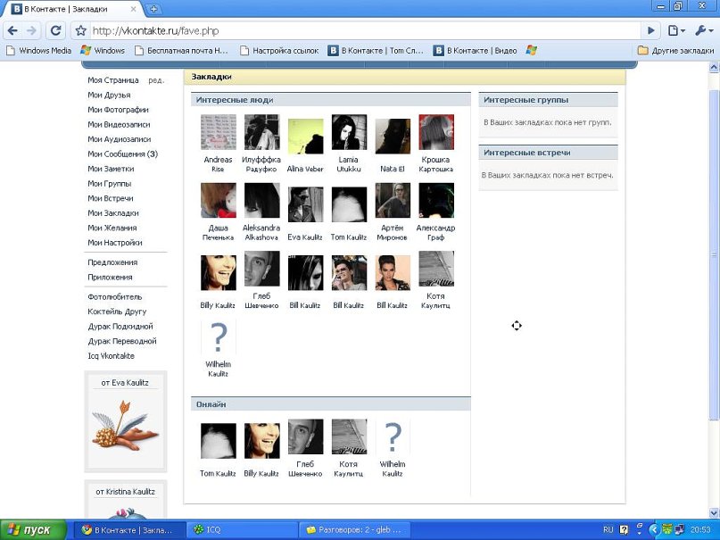Expand the 'Другие закладки' folder
The width and height of the screenshot is (720, 540).
(x=675, y=51)
